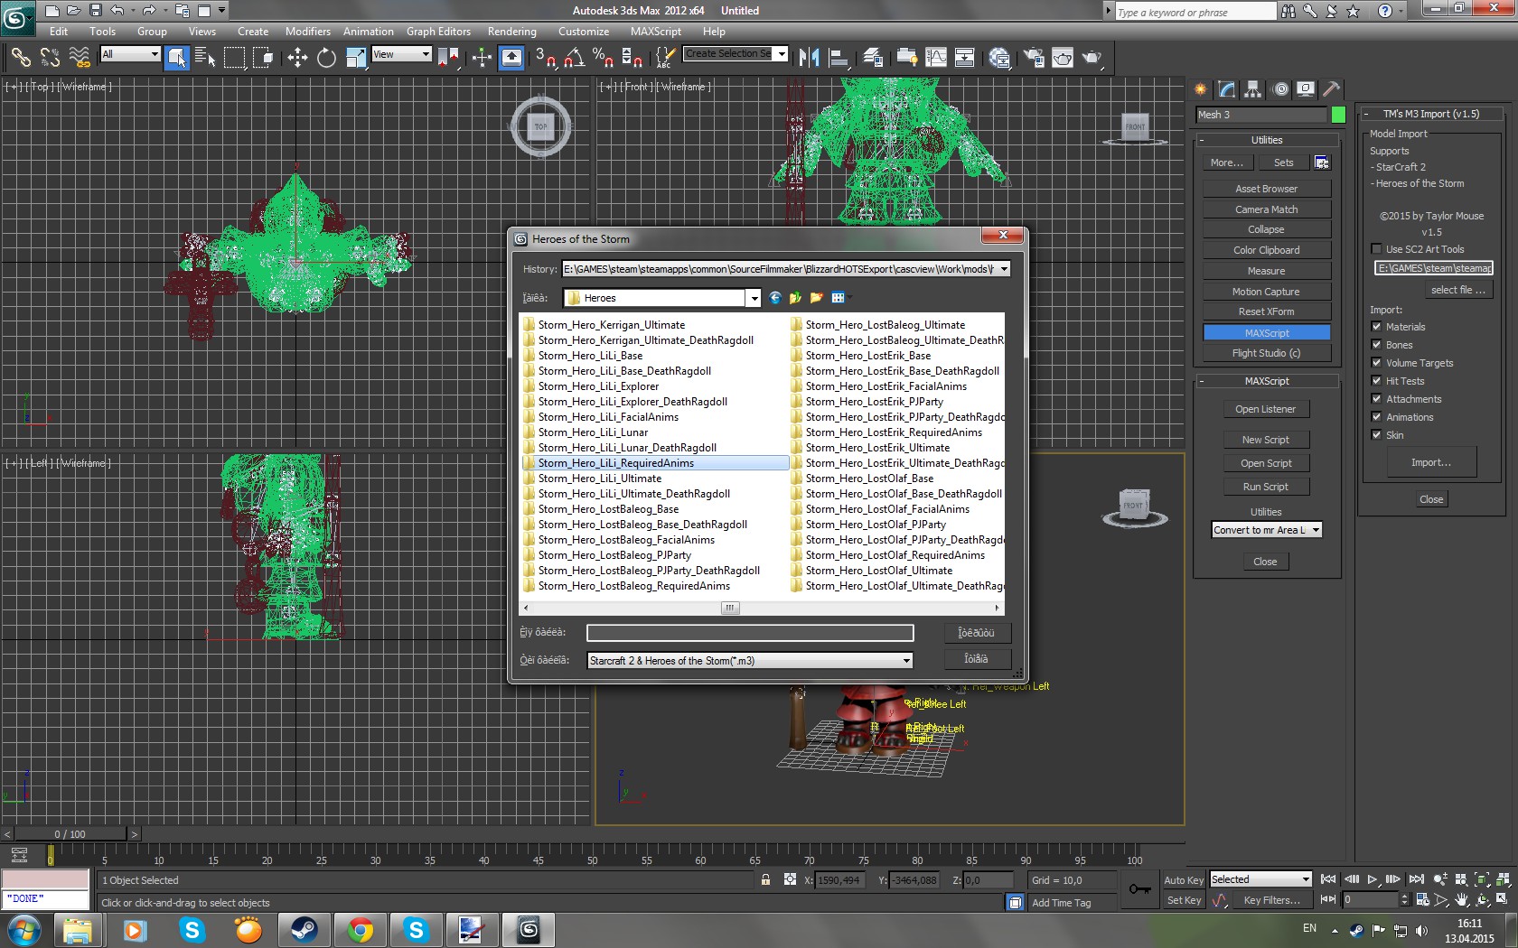Open the MAXScript menu in menu bar
Image resolution: width=1518 pixels, height=948 pixels.
tap(655, 32)
